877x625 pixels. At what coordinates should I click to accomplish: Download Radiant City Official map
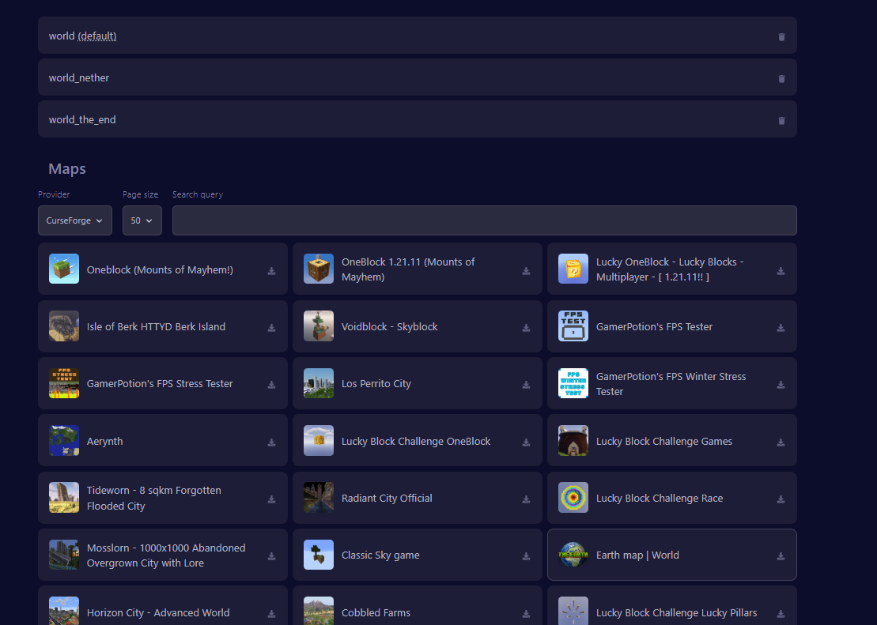pos(526,499)
